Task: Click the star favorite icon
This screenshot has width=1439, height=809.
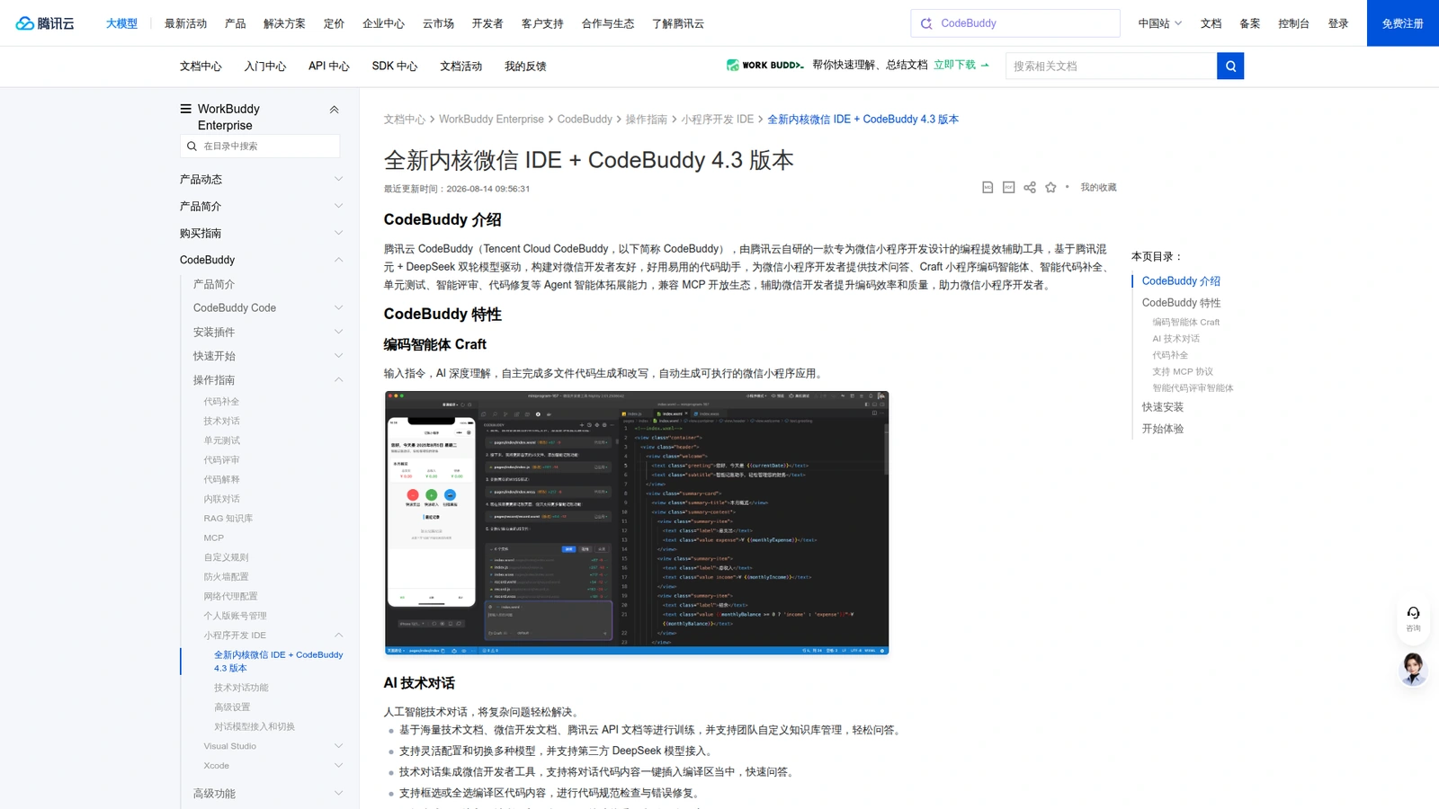Action: (1050, 187)
